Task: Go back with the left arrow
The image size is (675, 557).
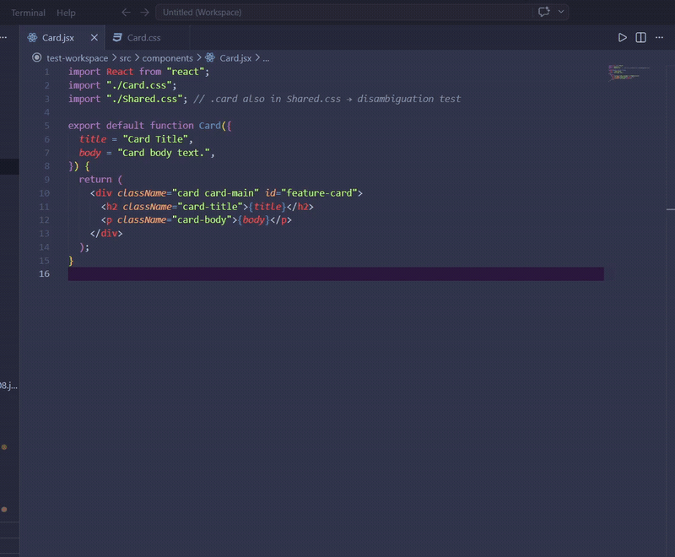Action: tap(126, 13)
